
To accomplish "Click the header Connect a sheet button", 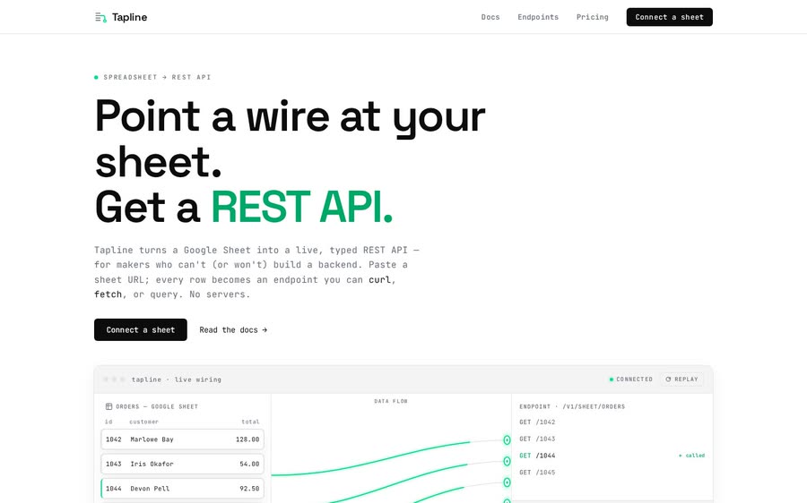I will [x=669, y=17].
